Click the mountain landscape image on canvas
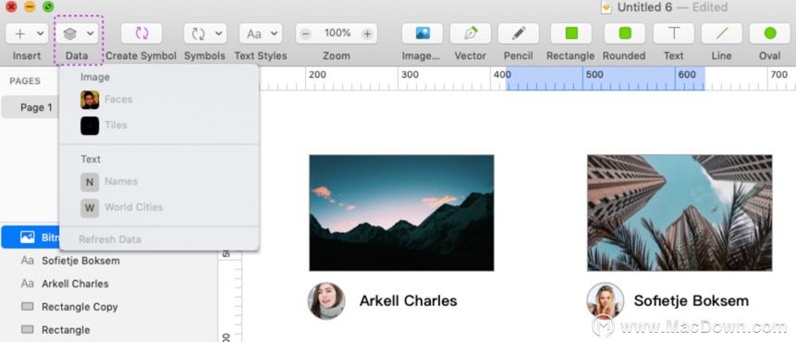This screenshot has height=342, width=796. pyautogui.click(x=401, y=213)
